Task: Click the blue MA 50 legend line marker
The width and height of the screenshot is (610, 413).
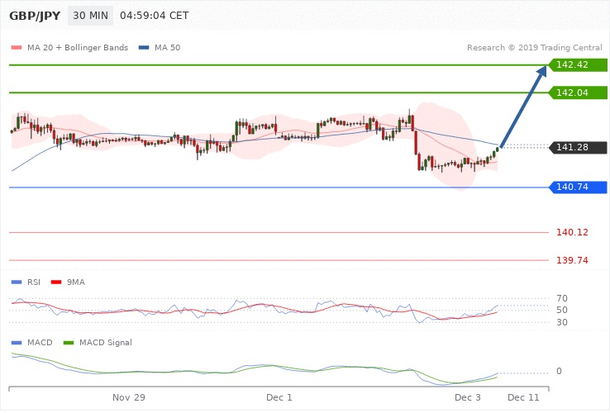Action: pos(144,48)
